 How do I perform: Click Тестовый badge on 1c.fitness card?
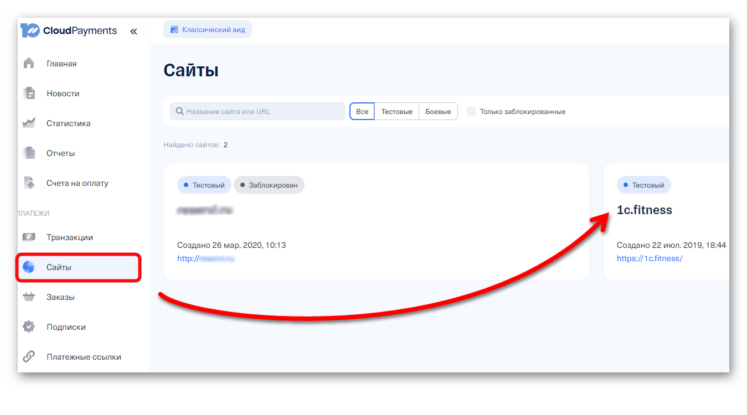click(644, 185)
